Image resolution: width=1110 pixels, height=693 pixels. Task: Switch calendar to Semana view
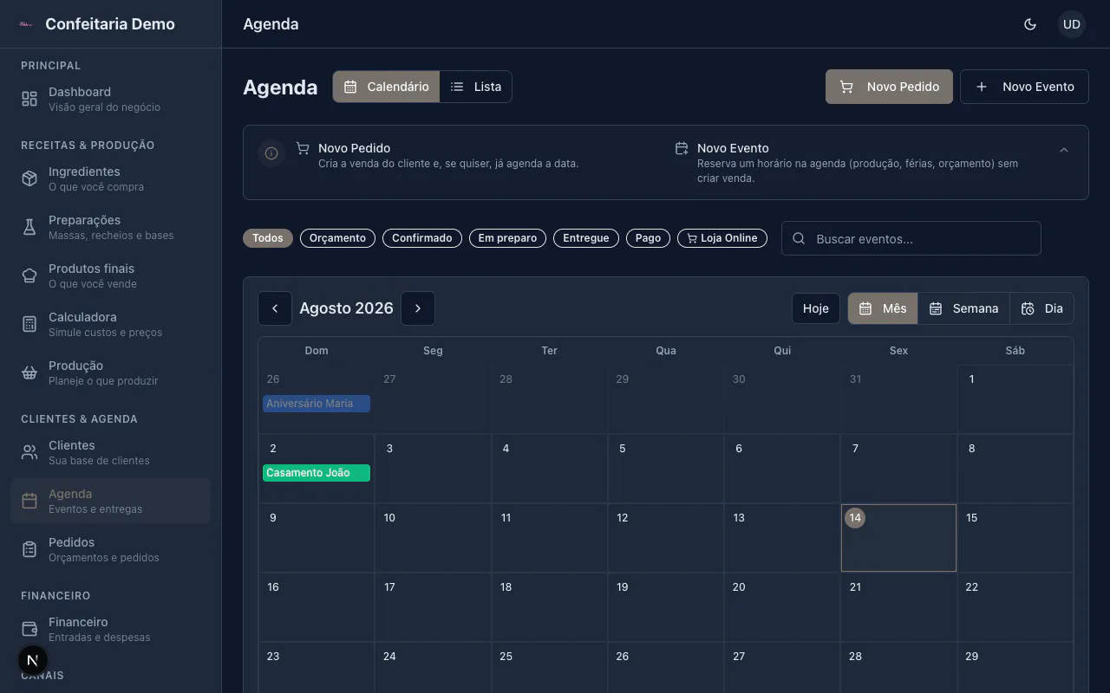pyautogui.click(x=963, y=308)
